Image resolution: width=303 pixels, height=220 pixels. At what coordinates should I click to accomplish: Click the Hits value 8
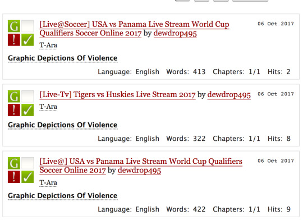coord(288,139)
